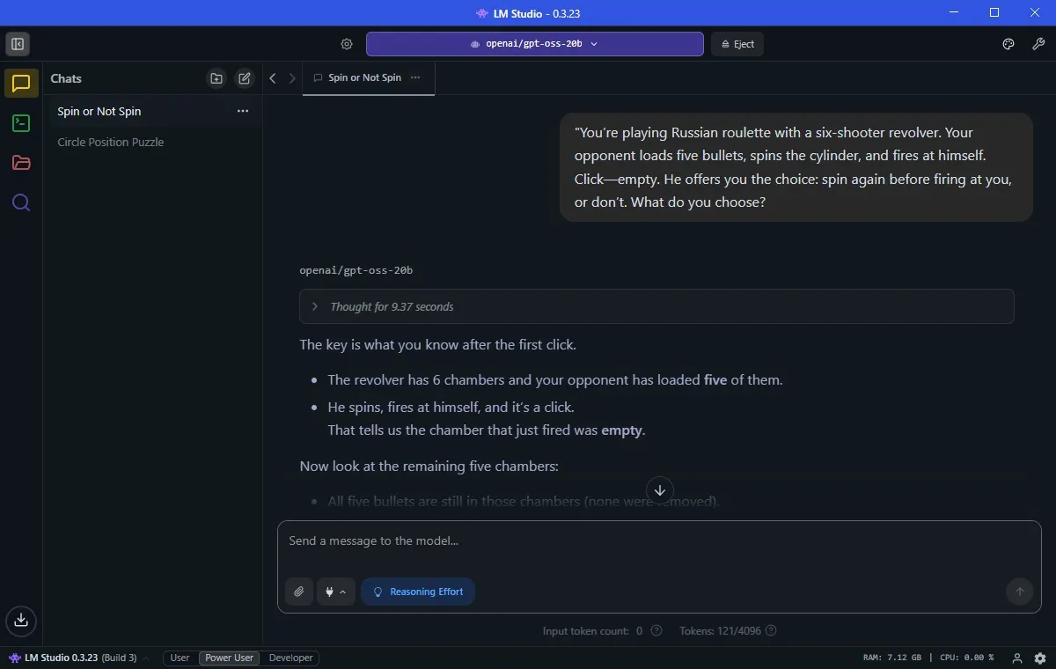Open the Reasoning Effort option
The width and height of the screenshot is (1056, 669).
pyautogui.click(x=418, y=592)
